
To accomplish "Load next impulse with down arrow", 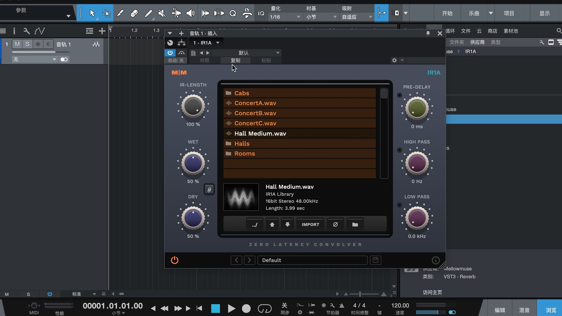I will click(287, 224).
